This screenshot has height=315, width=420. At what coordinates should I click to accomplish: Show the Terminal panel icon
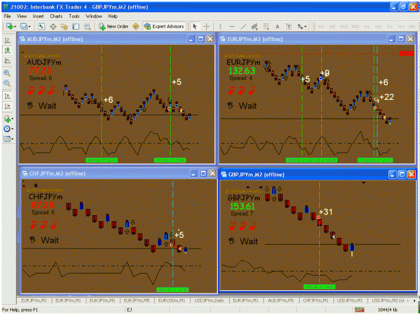[x=76, y=26]
